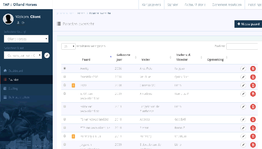The height and width of the screenshot is (149, 262).
Task: Sort table by Vader v.d. Moeder column
Action: coord(189,57)
